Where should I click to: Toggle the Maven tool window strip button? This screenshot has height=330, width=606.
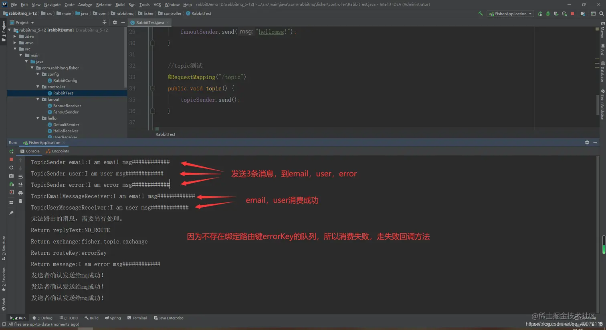602,30
